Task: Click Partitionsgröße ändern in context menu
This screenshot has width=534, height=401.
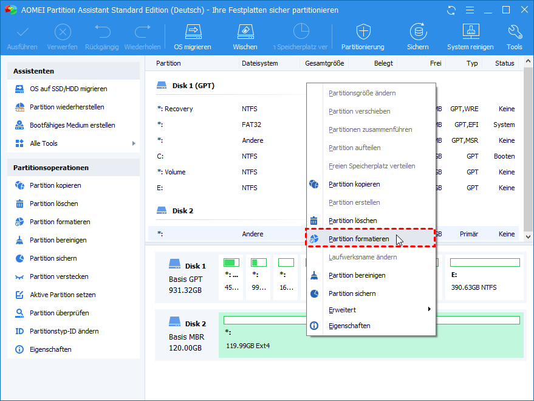Action: [371, 93]
